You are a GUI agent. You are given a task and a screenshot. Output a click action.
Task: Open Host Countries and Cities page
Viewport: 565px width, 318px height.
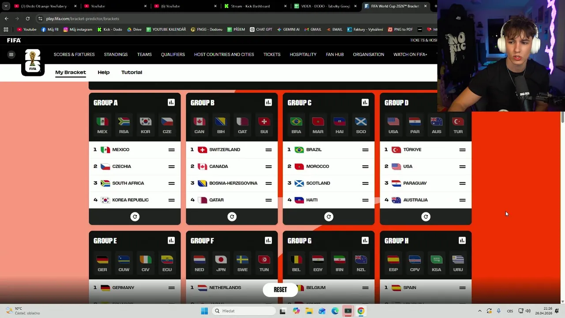(x=224, y=54)
